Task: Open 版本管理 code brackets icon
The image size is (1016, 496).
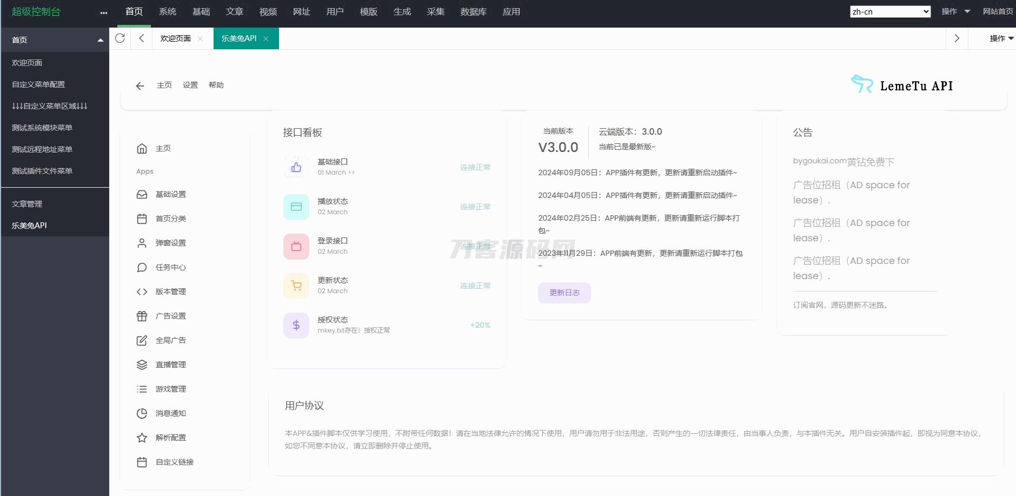Action: pos(142,292)
